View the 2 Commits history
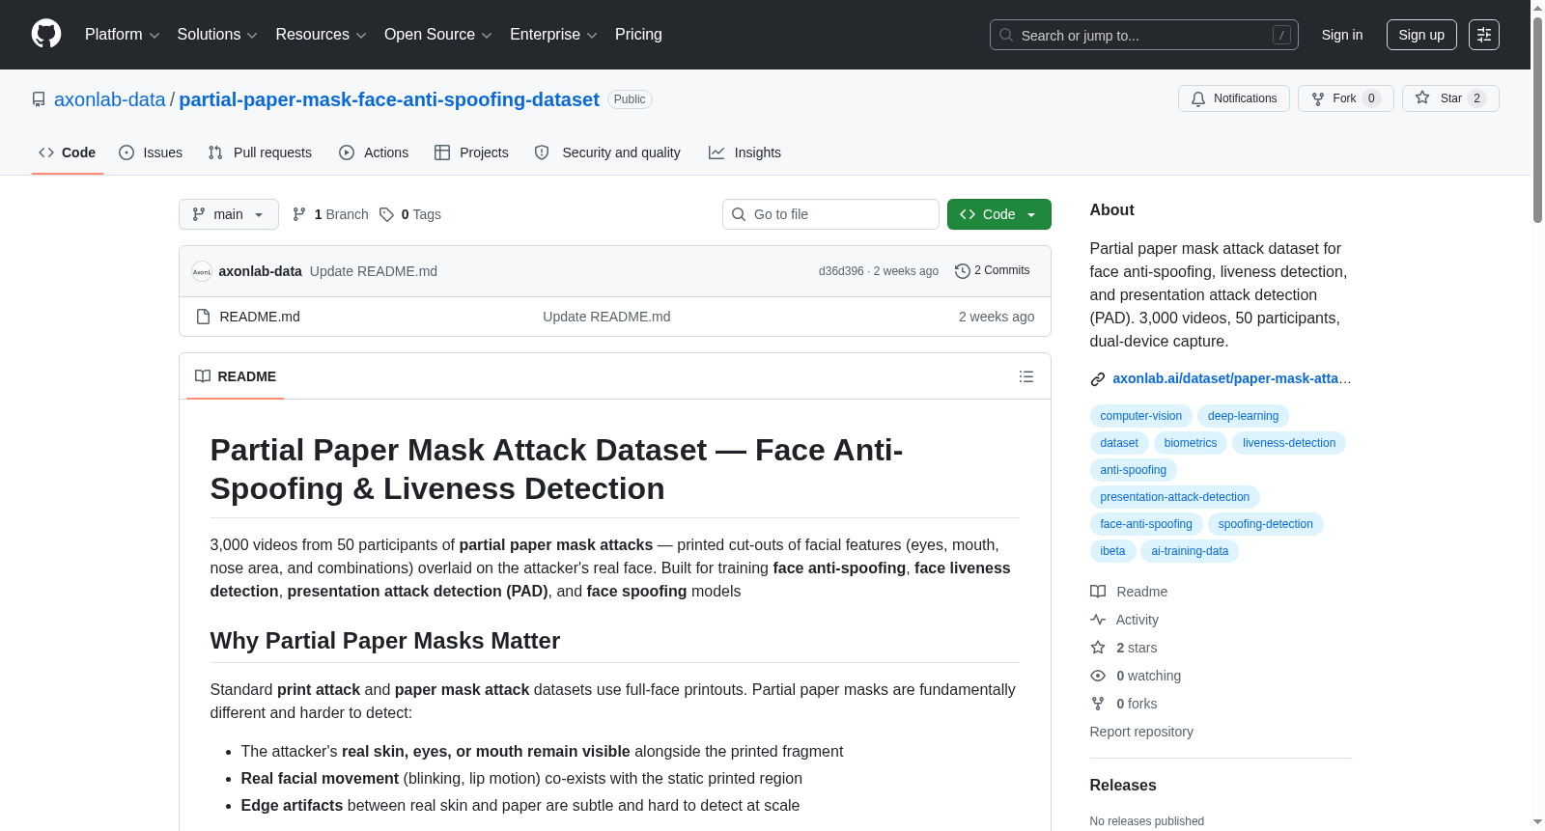The image size is (1545, 831). 993,271
